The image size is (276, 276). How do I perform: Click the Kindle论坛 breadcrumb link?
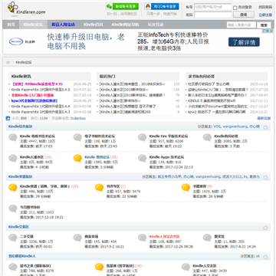pyautogui.click(x=24, y=62)
